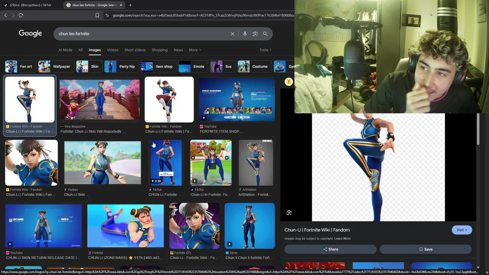This screenshot has height=275, width=489.
Task: Click the Share button in preview panel
Action: click(330, 249)
